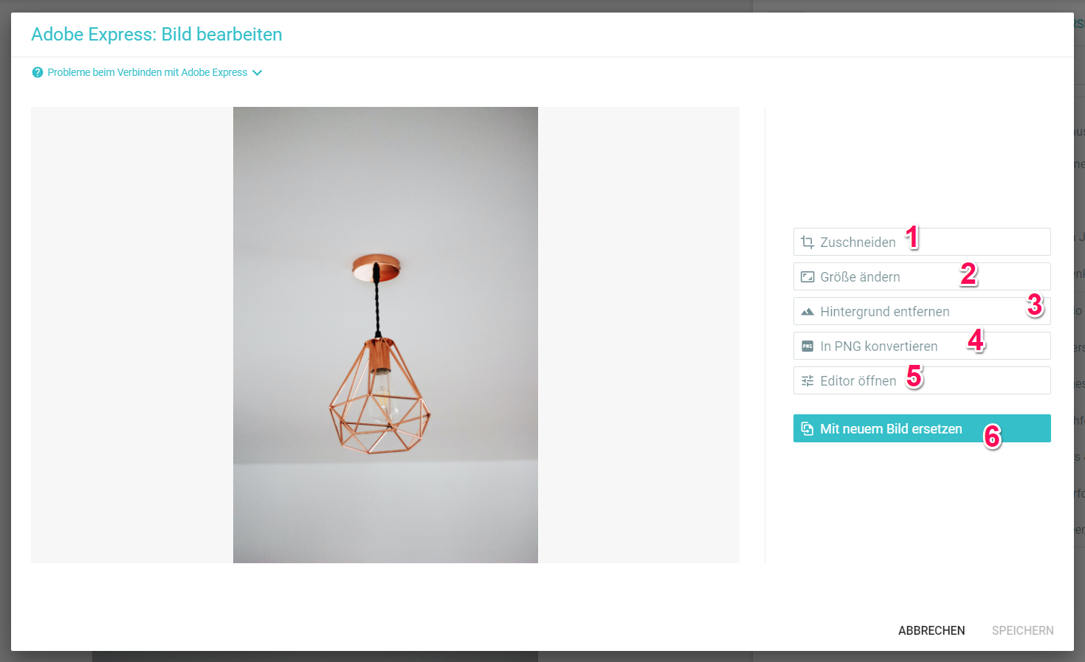Click the SPEICHERN button
The image size is (1085, 662).
(1023, 630)
